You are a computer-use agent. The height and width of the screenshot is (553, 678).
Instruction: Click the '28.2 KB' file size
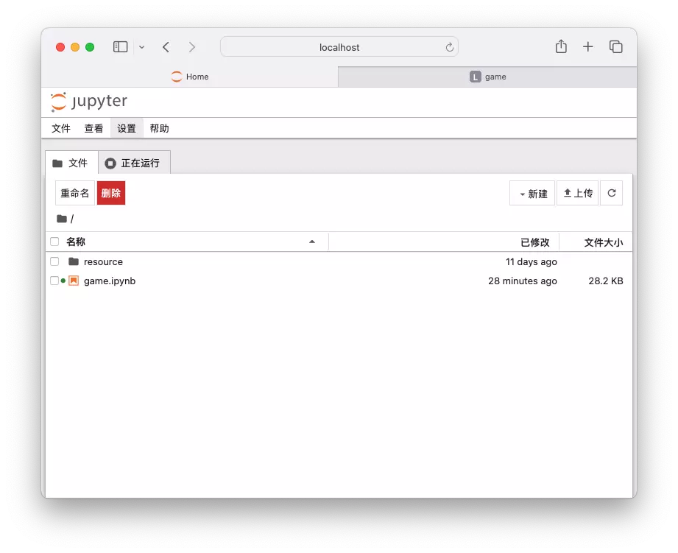point(605,281)
